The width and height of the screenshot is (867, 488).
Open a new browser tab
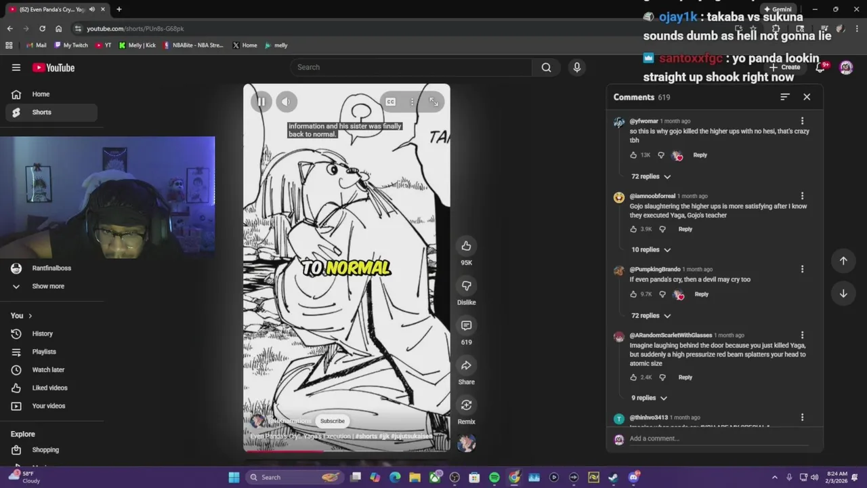point(119,9)
